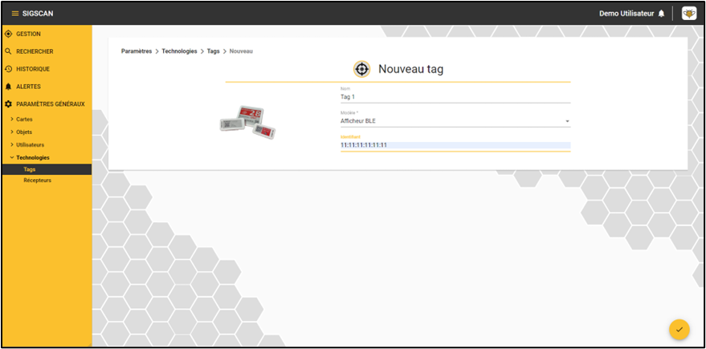
Task: Go to Paramètres in the breadcrumb
Action: (x=137, y=51)
